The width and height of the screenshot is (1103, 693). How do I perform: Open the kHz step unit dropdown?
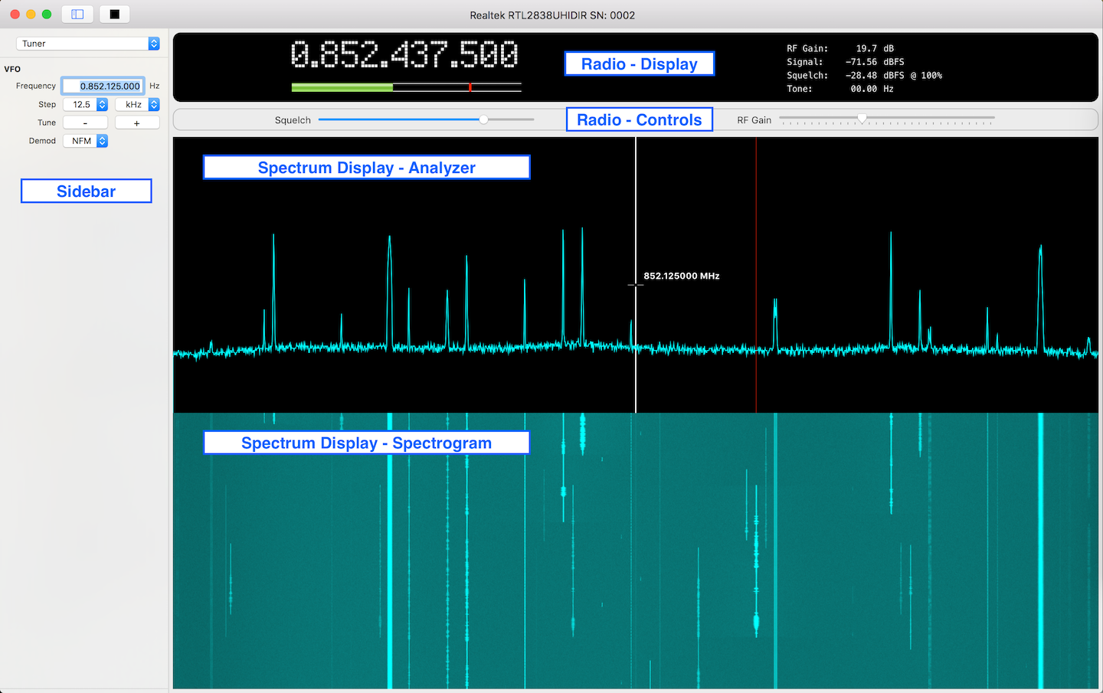[138, 104]
